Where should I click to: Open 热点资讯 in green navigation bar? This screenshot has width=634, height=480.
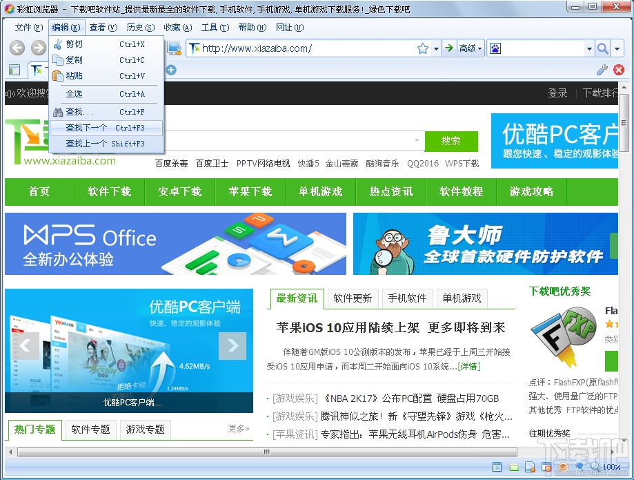391,191
